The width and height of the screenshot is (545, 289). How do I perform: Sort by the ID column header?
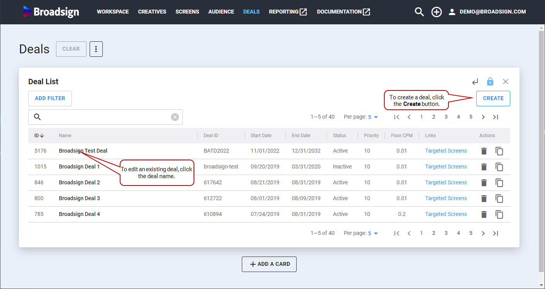coord(39,136)
